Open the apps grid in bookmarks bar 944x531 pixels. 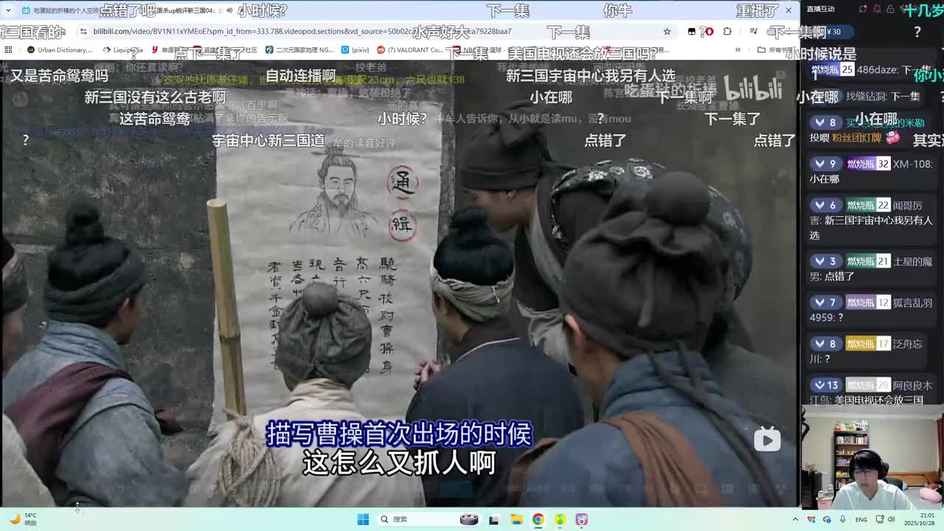pyautogui.click(x=8, y=50)
